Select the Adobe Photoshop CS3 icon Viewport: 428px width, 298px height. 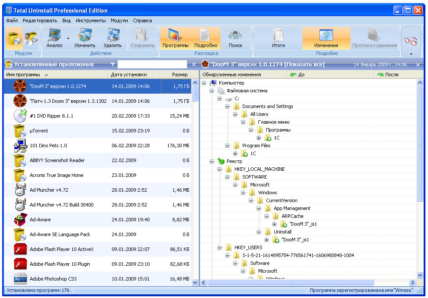click(x=20, y=279)
